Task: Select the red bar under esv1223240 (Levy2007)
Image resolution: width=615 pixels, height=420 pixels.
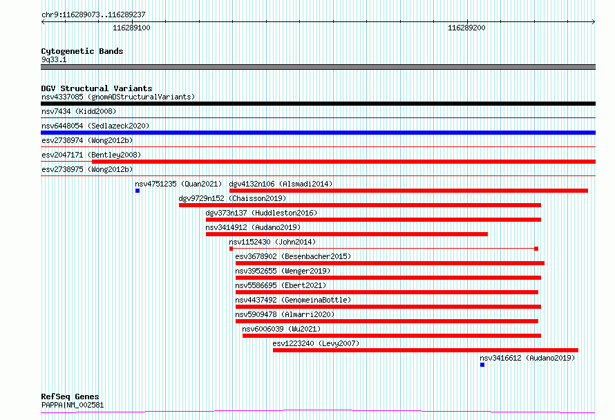Action: coord(426,350)
